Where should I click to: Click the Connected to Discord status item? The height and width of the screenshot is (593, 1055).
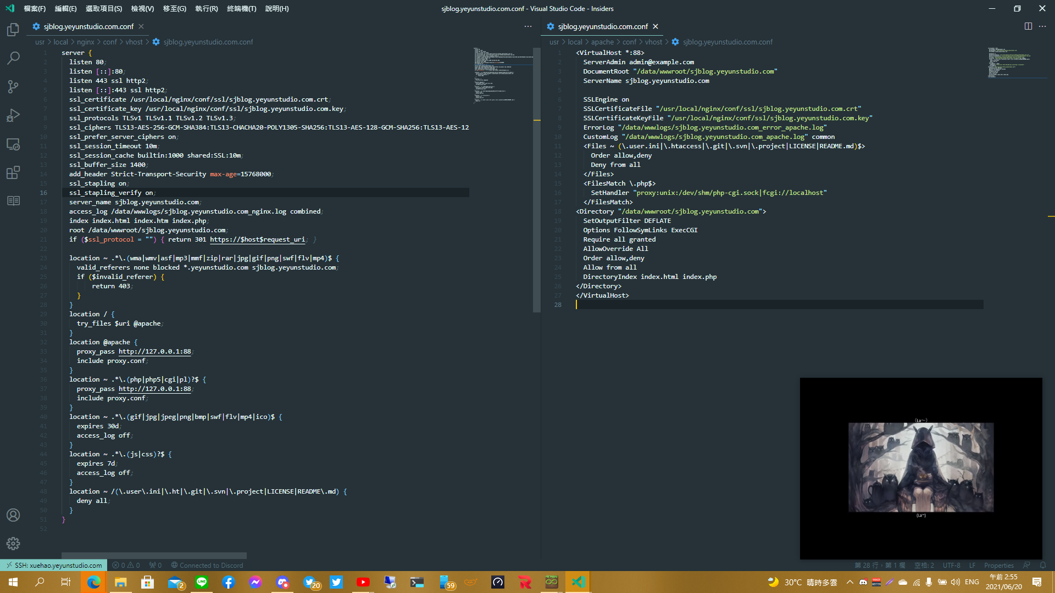[x=207, y=565]
